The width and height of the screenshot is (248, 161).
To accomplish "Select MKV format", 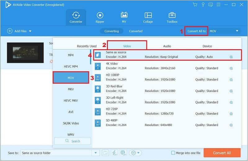I will pyautogui.click(x=71, y=89).
